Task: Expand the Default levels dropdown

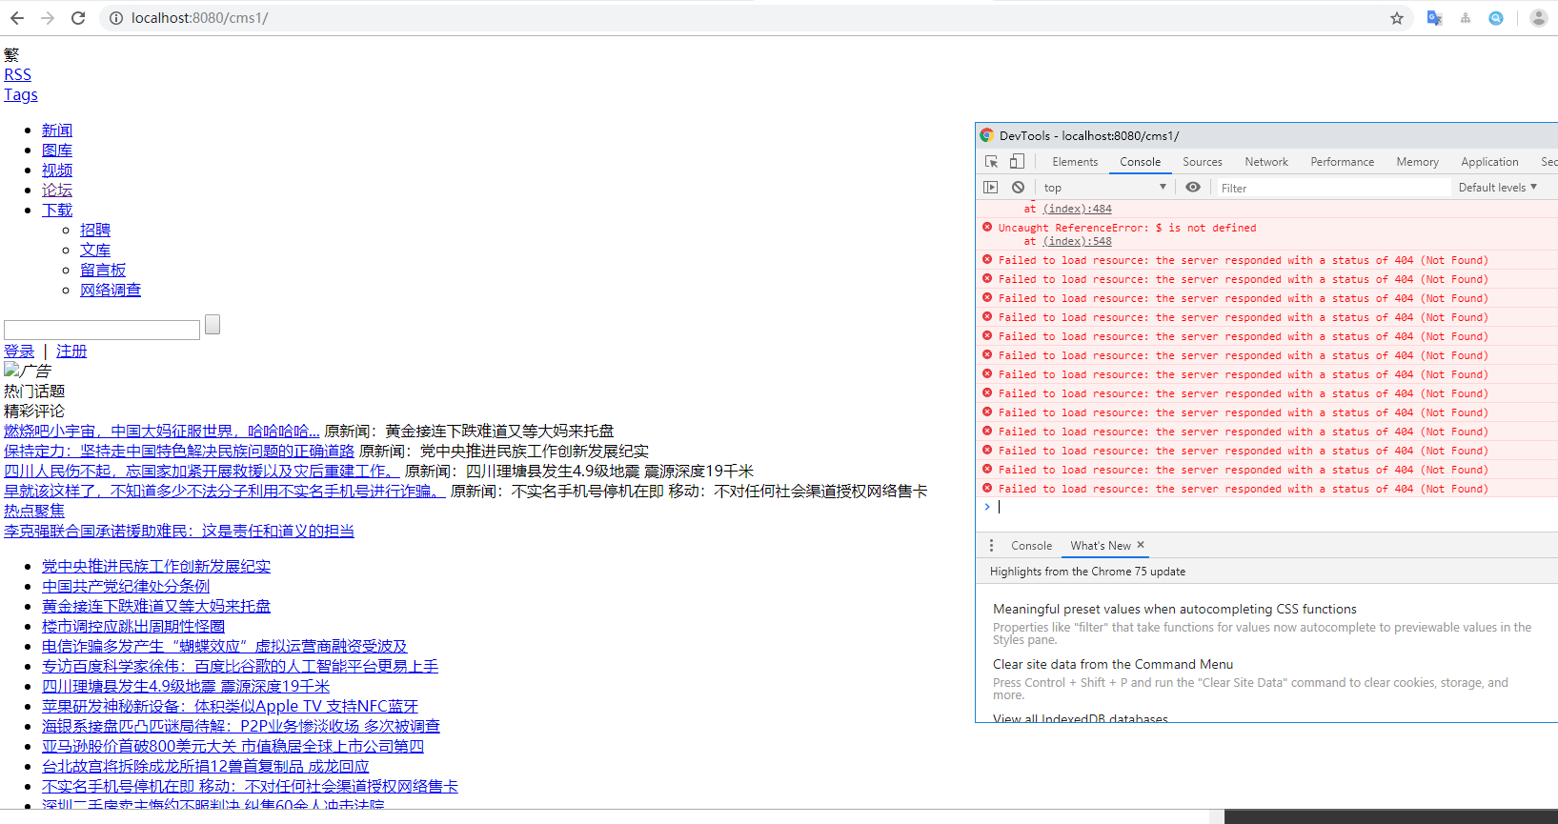Action: (1498, 188)
